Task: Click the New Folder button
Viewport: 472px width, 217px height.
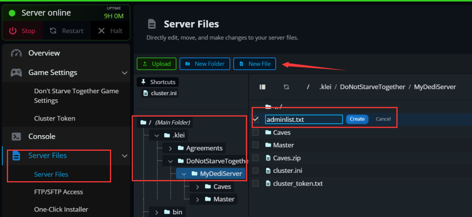Action: (x=205, y=64)
